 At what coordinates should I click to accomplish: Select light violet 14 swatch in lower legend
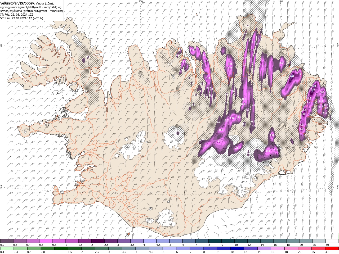click(x=264, y=248)
